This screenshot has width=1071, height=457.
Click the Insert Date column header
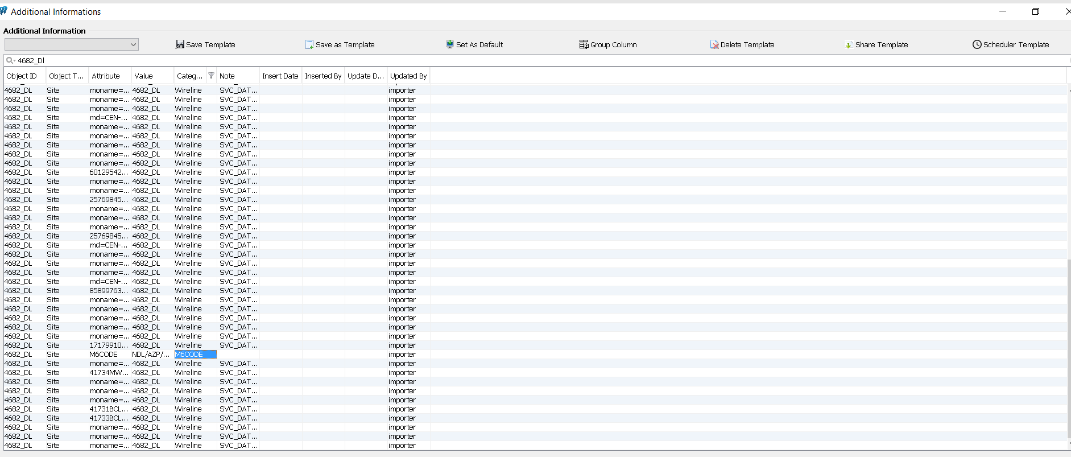tap(280, 76)
